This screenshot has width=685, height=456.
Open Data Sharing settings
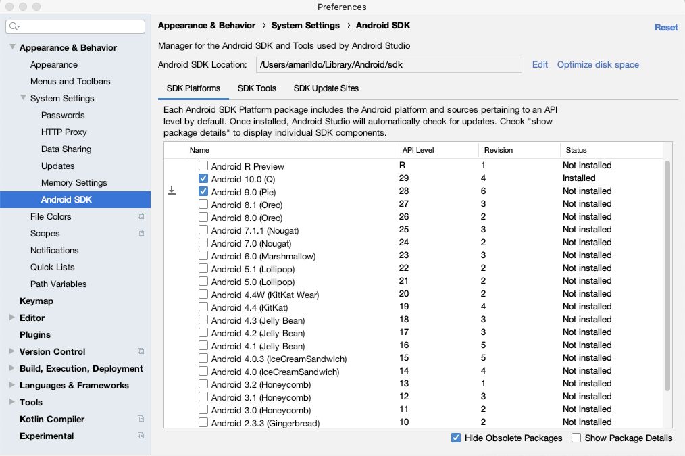[66, 149]
